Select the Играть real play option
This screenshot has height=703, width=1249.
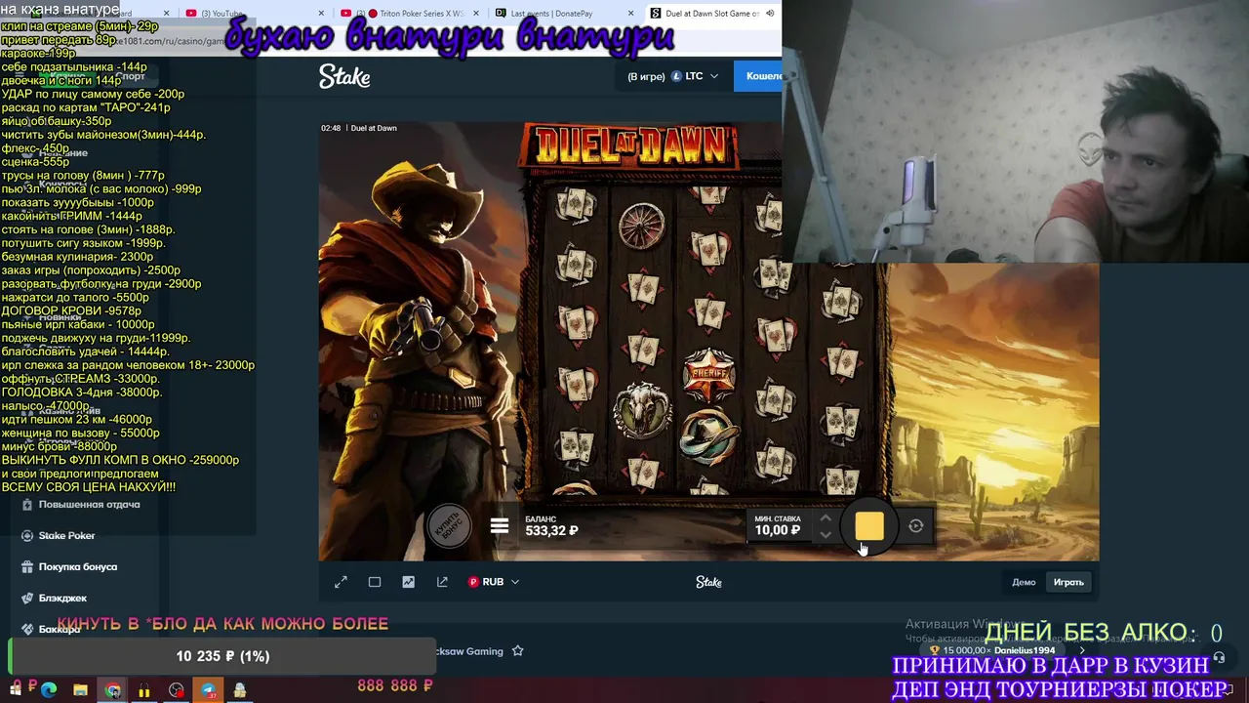coord(1068,582)
